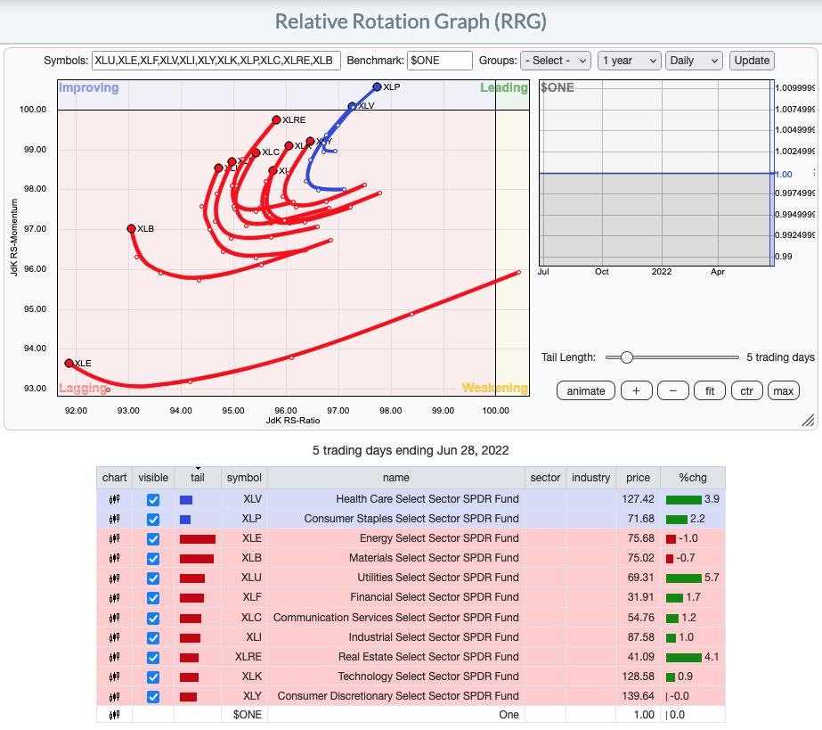The width and height of the screenshot is (822, 730).
Task: Sort table by price column header
Action: click(638, 478)
